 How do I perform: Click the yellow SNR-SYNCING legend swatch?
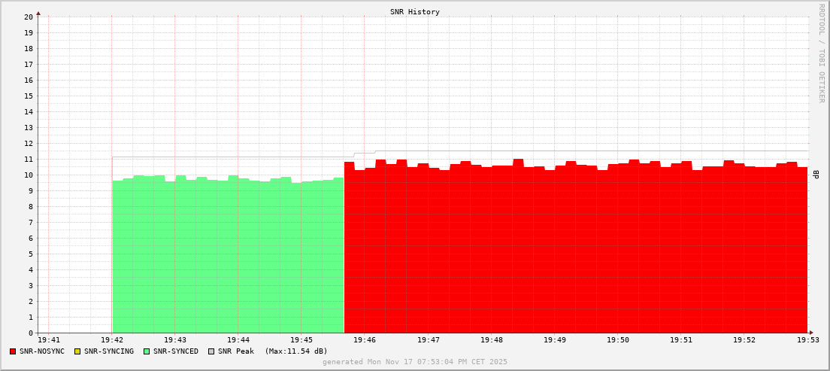pos(77,351)
